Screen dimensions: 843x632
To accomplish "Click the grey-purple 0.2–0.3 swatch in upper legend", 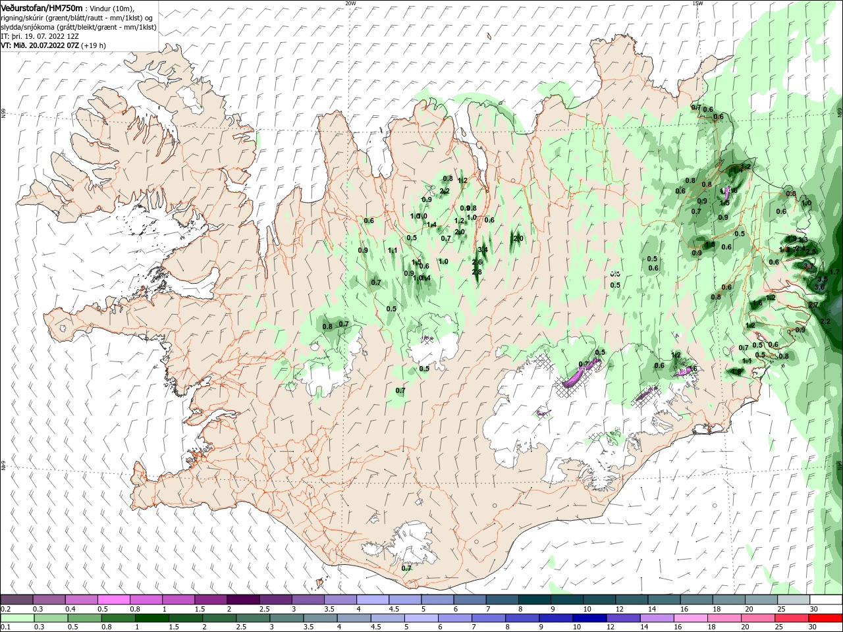I will [17, 600].
